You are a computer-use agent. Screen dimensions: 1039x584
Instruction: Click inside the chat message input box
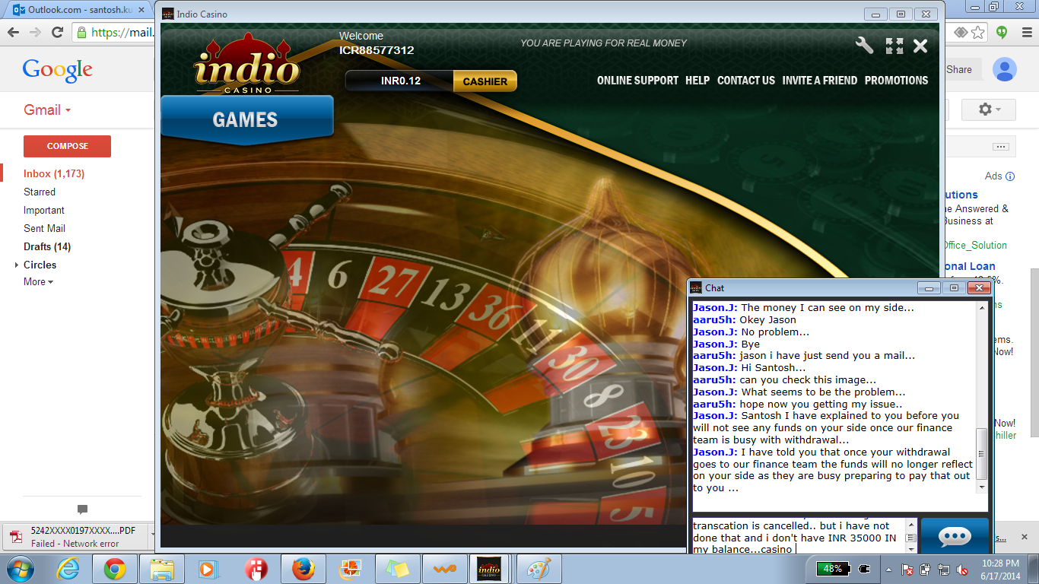coord(799,536)
